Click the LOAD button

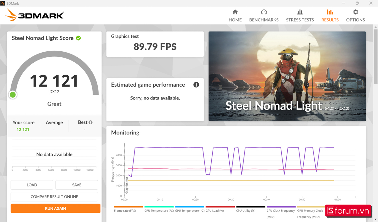pos(32,185)
